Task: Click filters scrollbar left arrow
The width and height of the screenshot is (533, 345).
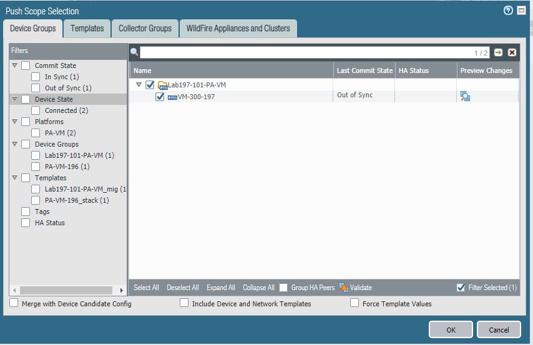Action: tap(14, 290)
